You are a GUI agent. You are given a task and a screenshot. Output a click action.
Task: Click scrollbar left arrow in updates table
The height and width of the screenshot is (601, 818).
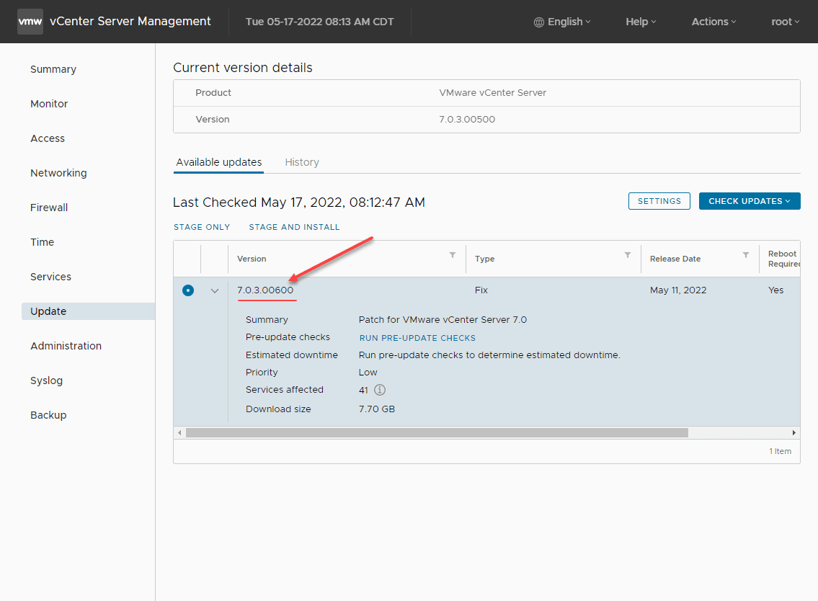click(179, 433)
